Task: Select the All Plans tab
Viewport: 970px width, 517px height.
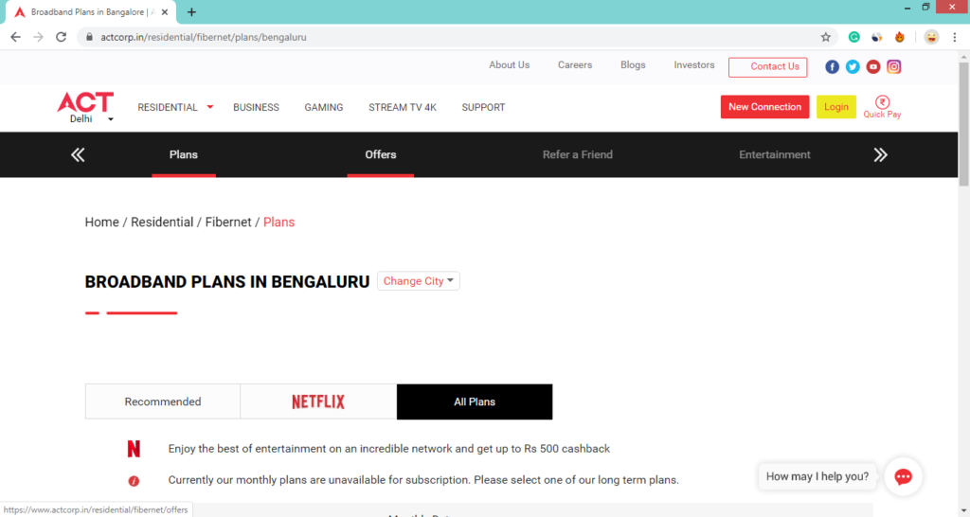Action: tap(475, 401)
